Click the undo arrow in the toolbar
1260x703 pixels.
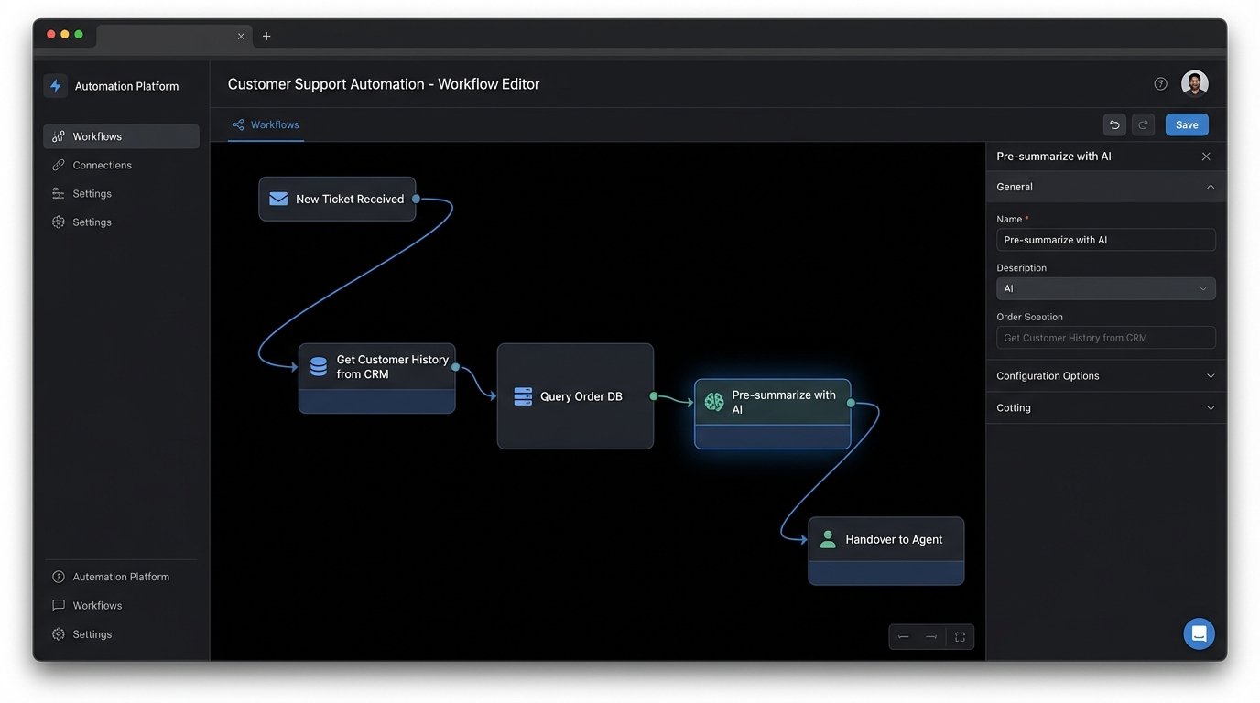tap(1114, 124)
